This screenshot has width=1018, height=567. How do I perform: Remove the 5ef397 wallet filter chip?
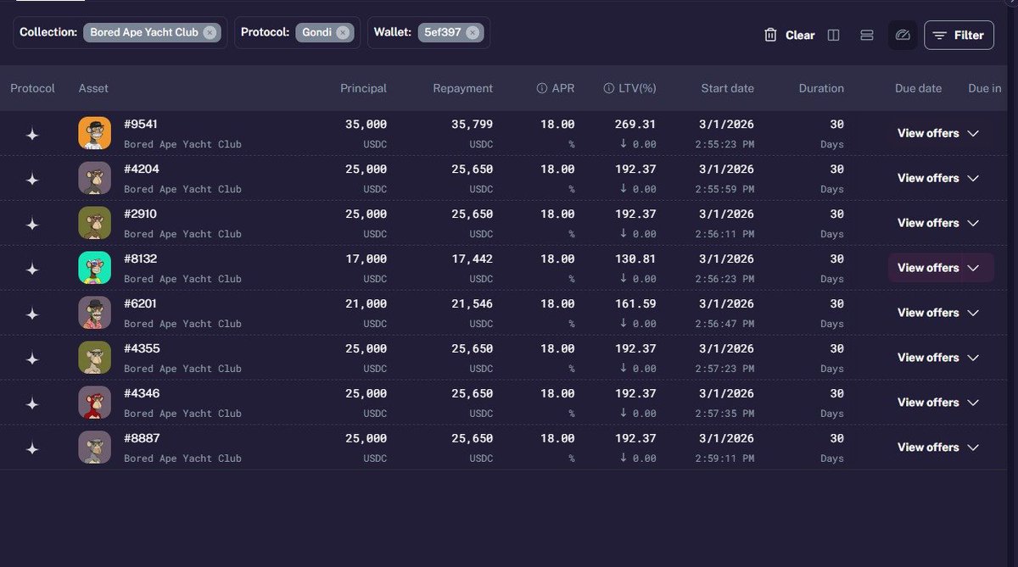point(473,33)
